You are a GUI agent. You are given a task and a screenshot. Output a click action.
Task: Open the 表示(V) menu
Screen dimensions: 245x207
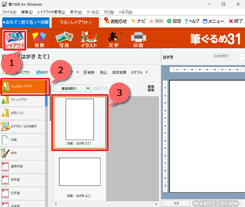point(76,12)
